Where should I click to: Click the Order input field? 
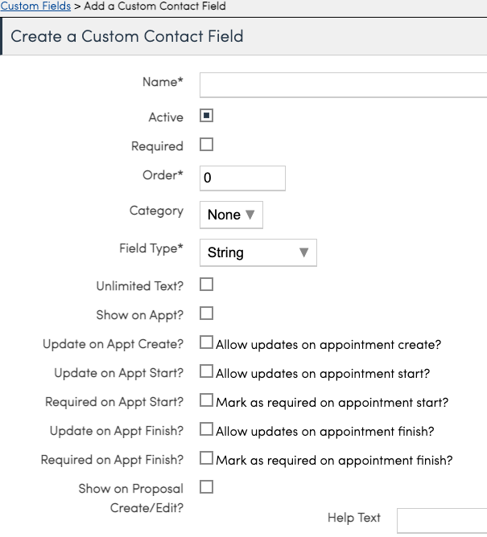pyautogui.click(x=242, y=178)
